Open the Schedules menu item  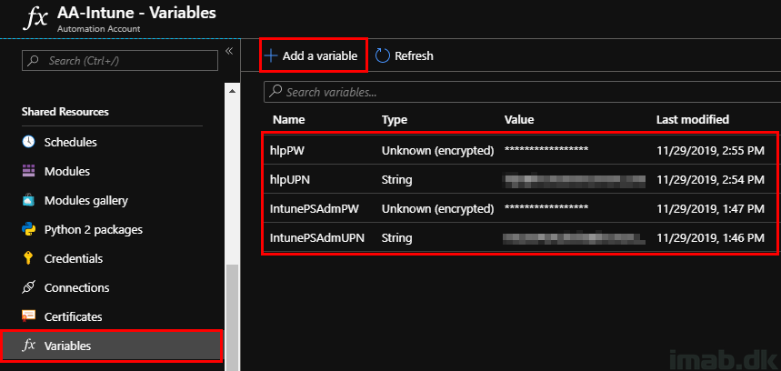[x=70, y=142]
